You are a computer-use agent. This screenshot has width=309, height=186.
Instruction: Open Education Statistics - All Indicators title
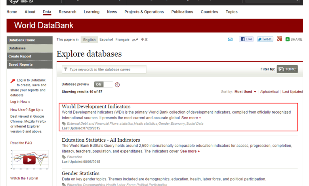coord(101,140)
